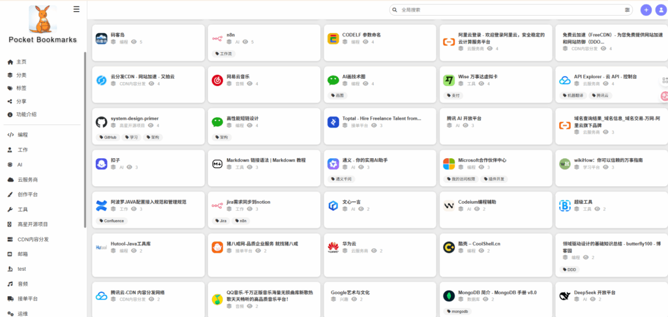The width and height of the screenshot is (668, 317).
Task: Click the Pocket Bookmarks kangaroo logo
Action: point(42,18)
